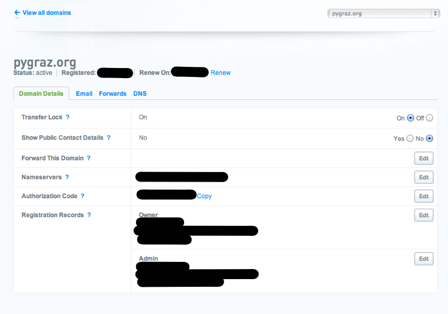The height and width of the screenshot is (314, 448).
Task: Switch to the DNS tab
Action: click(140, 93)
